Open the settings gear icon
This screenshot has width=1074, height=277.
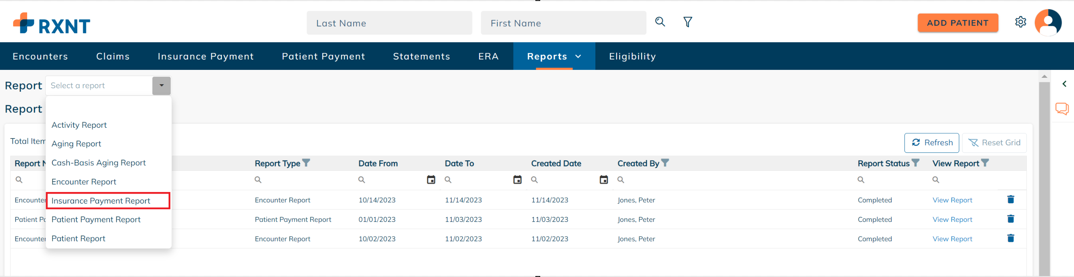1020,22
